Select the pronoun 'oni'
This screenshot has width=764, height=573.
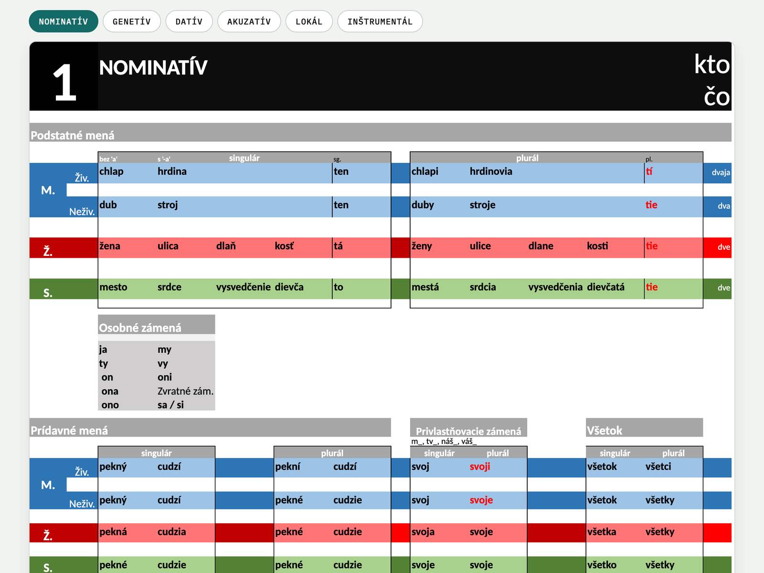point(165,377)
